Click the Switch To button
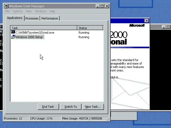This screenshot has width=171, height=128. [71, 107]
